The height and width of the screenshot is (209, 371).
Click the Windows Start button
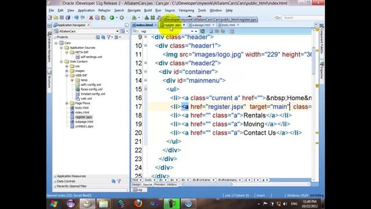[x=54, y=204]
